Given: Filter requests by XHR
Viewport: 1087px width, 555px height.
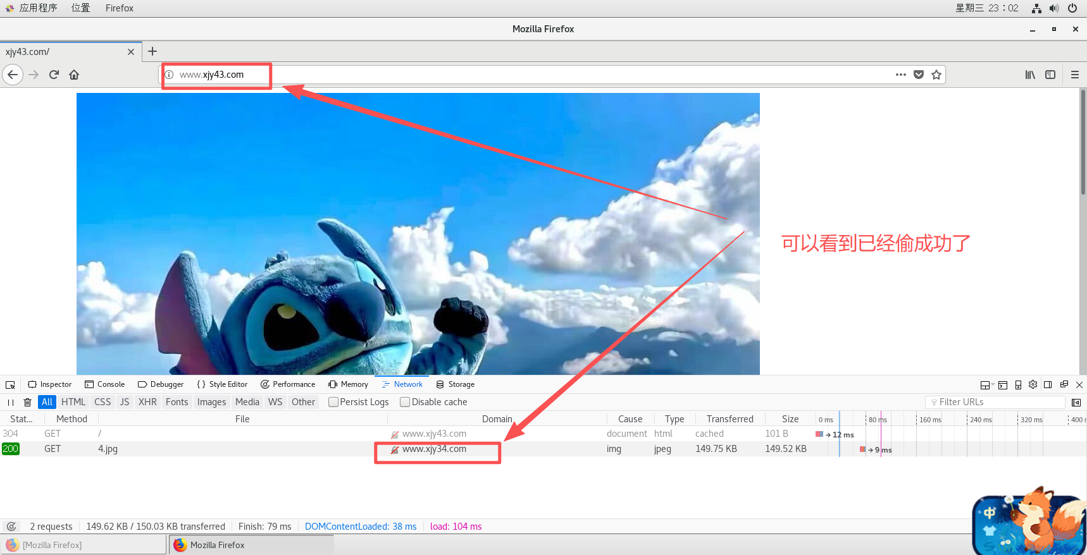Looking at the screenshot, I should (147, 402).
